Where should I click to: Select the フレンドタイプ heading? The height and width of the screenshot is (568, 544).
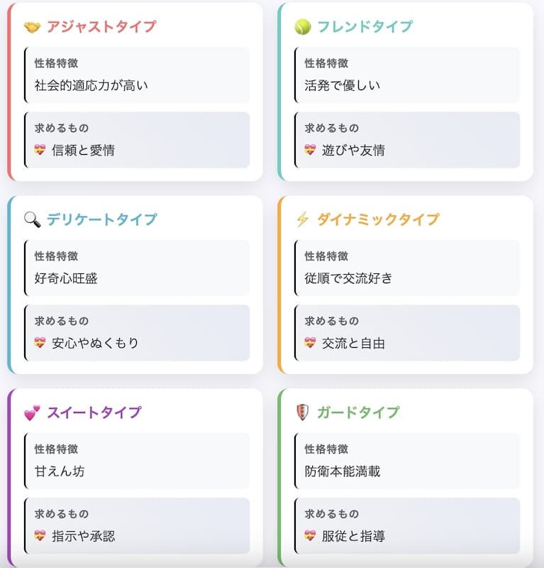(x=365, y=27)
